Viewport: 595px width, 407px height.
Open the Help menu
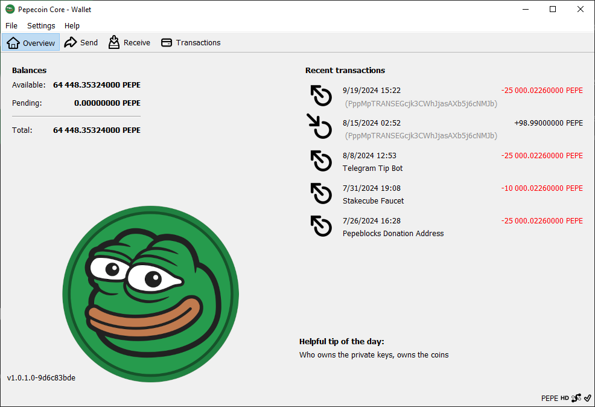click(72, 25)
